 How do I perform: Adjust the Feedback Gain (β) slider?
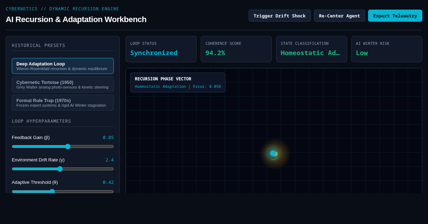click(x=63, y=146)
